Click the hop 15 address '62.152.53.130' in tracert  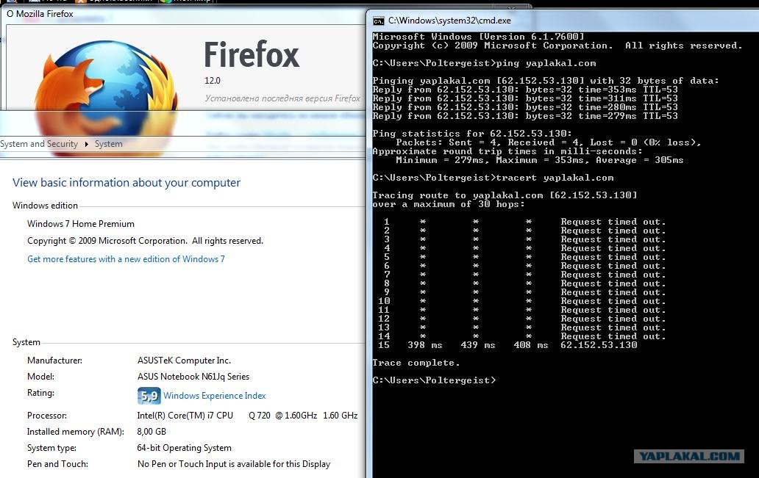(599, 345)
